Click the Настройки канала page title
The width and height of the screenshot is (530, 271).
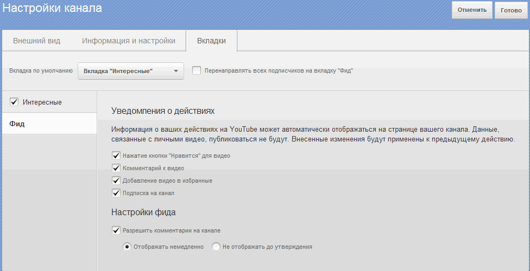click(52, 8)
